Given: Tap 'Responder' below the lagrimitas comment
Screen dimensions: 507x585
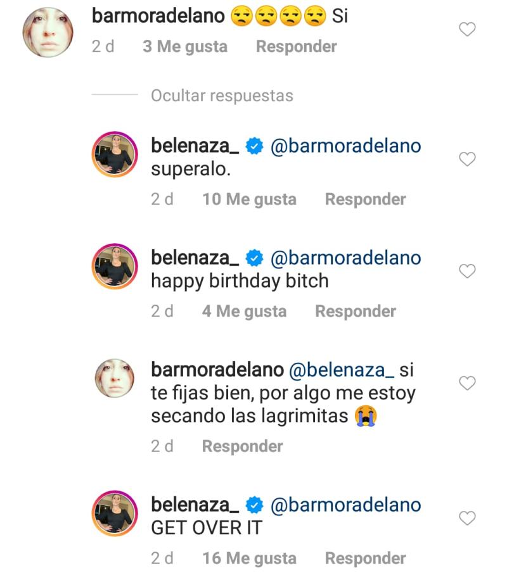Looking at the screenshot, I should 241,446.
